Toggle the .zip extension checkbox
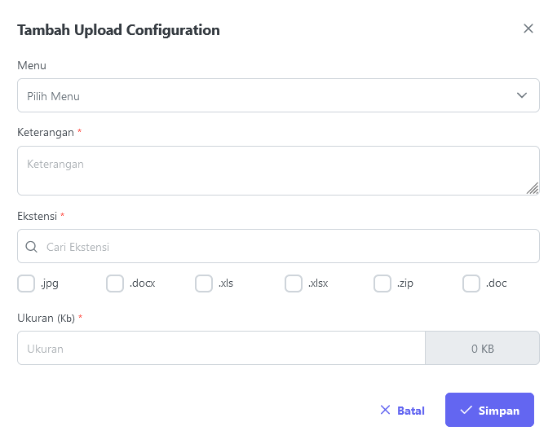The image size is (557, 444). [x=382, y=284]
